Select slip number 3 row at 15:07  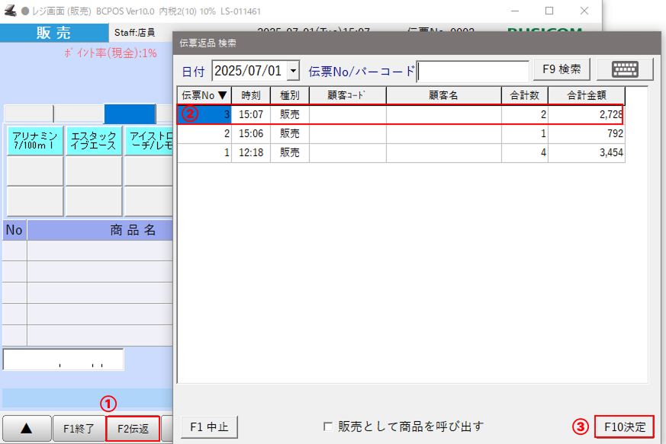401,114
